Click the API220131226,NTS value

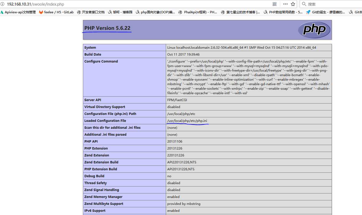click(x=182, y=162)
